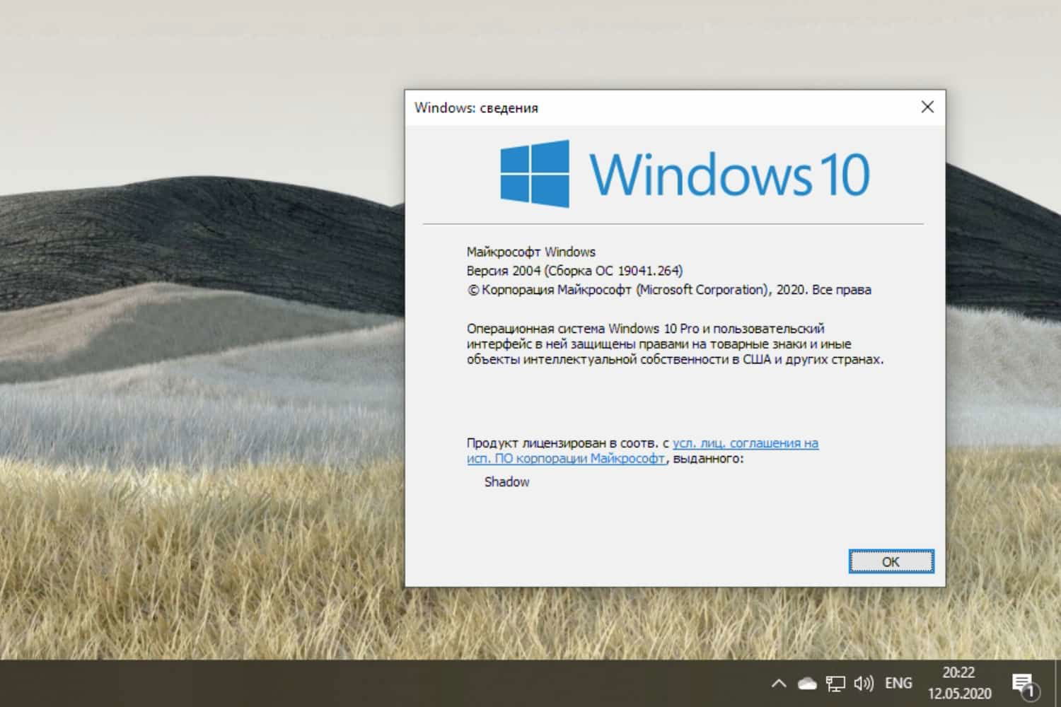Open the Microsoft license agreement link
This screenshot has width=1061, height=707.
click(x=746, y=443)
